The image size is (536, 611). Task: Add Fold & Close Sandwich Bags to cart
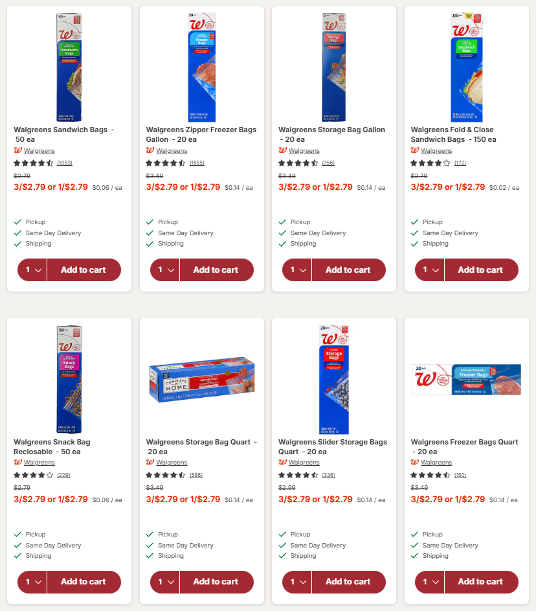click(480, 270)
